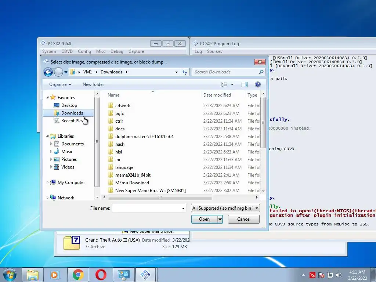Open the split arrow on the Open button

pyautogui.click(x=220, y=219)
